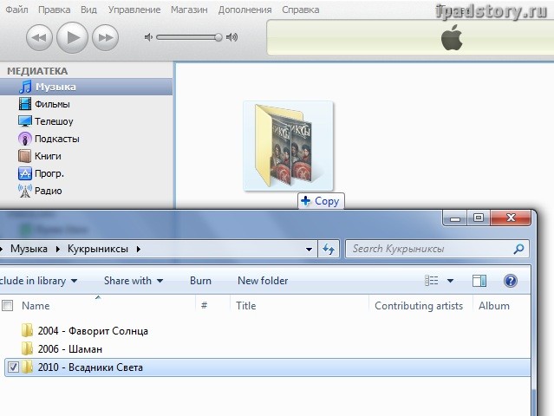Open the Share with dropdown

pos(134,281)
